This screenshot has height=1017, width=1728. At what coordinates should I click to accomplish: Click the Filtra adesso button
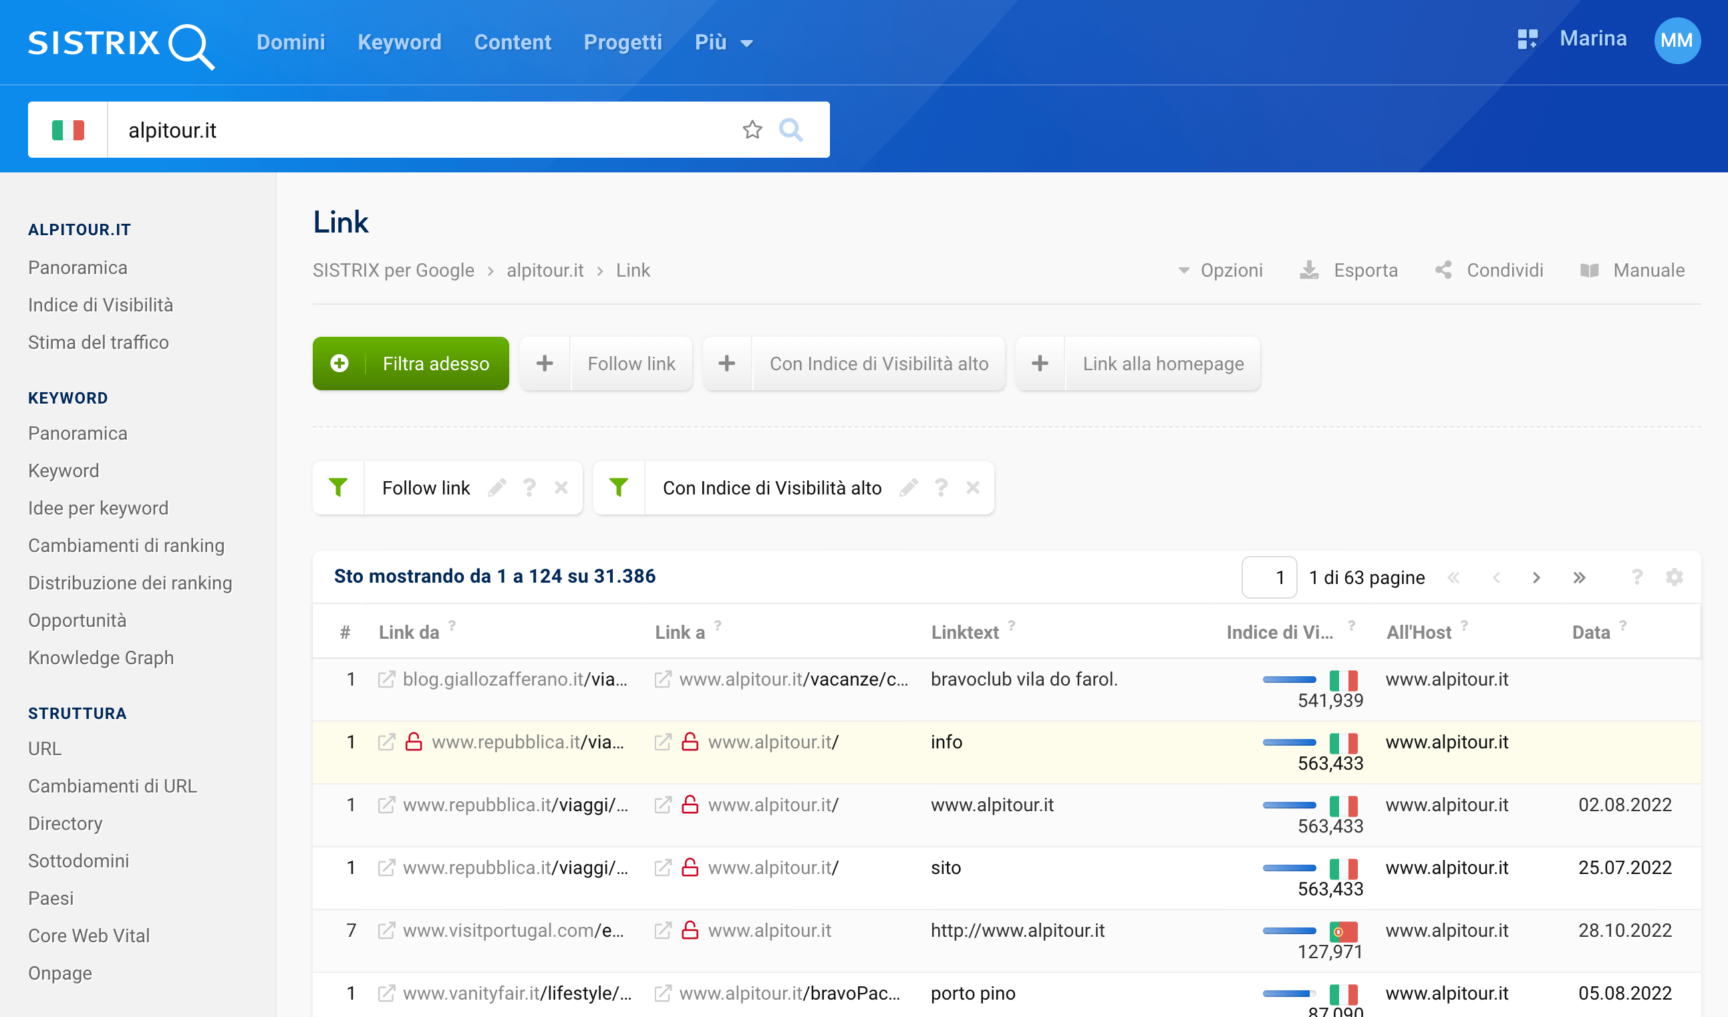click(x=411, y=364)
